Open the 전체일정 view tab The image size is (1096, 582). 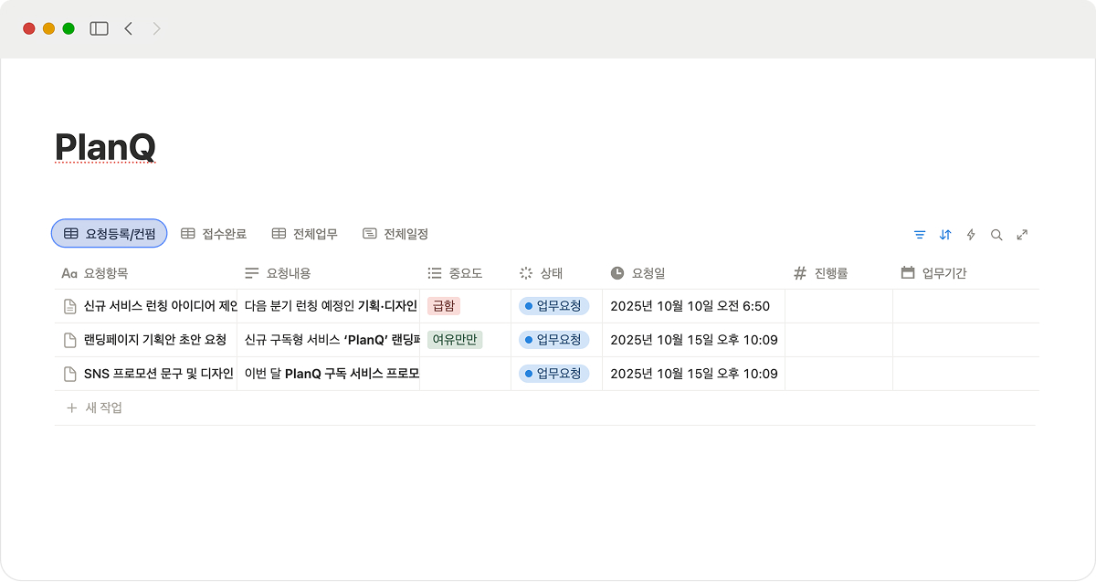coord(395,234)
